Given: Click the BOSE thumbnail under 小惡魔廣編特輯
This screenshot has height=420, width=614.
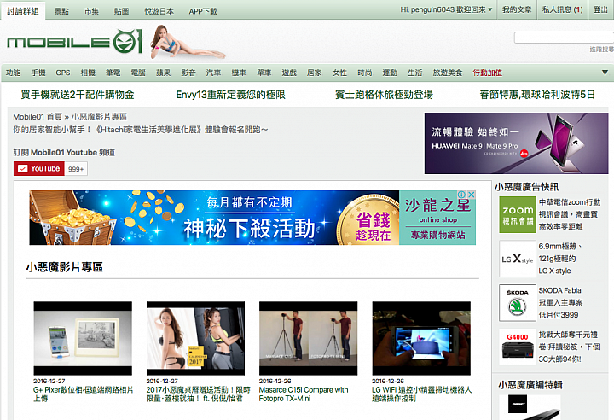Looking at the screenshot, I should pos(530,407).
